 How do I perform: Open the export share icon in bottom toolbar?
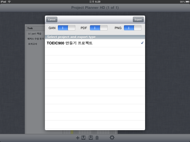click(83, 138)
